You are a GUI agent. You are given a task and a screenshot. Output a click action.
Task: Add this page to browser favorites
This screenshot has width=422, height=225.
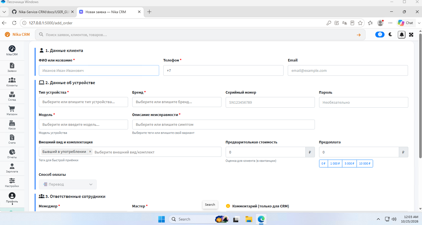360,23
